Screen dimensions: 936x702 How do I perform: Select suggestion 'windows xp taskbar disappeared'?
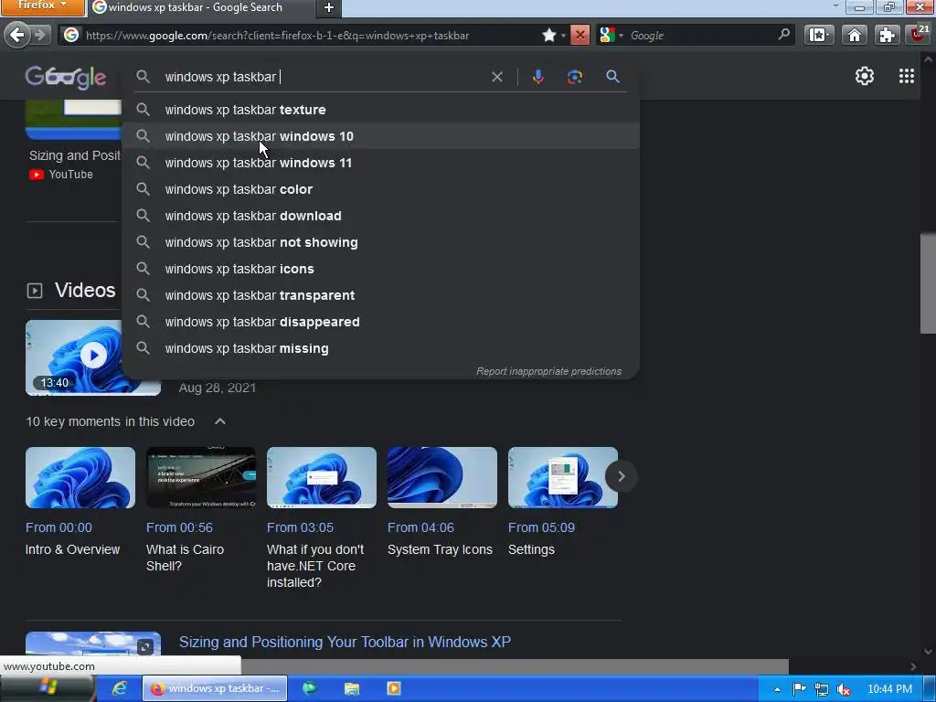[380, 322]
